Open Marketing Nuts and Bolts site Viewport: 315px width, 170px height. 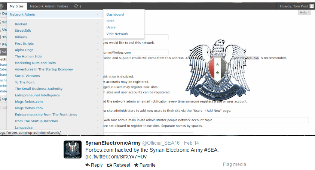click(x=35, y=63)
